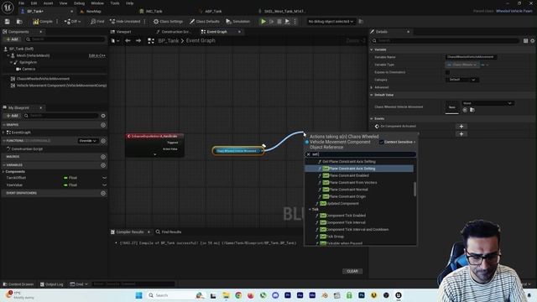Viewport: 537px width, 302px height.
Task: Start Simulation from the toolbar
Action: point(238,22)
